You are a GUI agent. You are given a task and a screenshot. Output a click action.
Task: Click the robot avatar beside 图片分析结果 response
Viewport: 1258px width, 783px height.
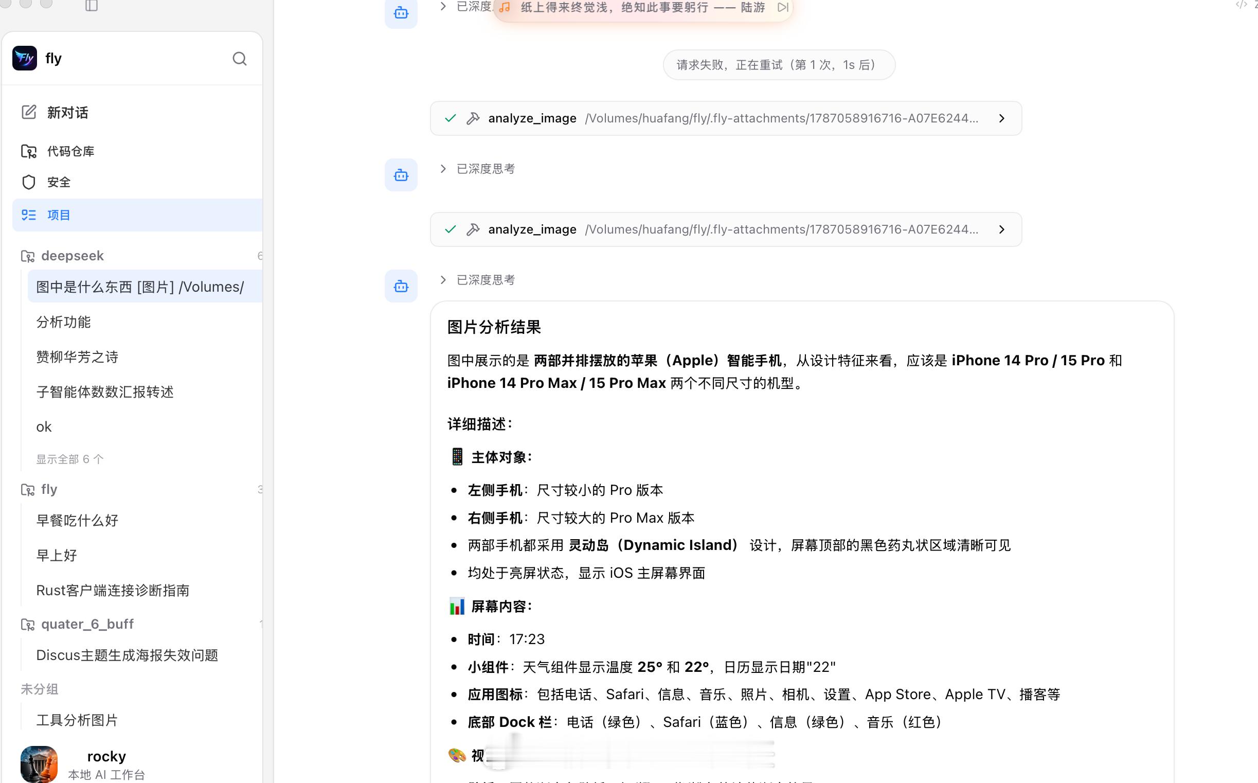click(401, 287)
